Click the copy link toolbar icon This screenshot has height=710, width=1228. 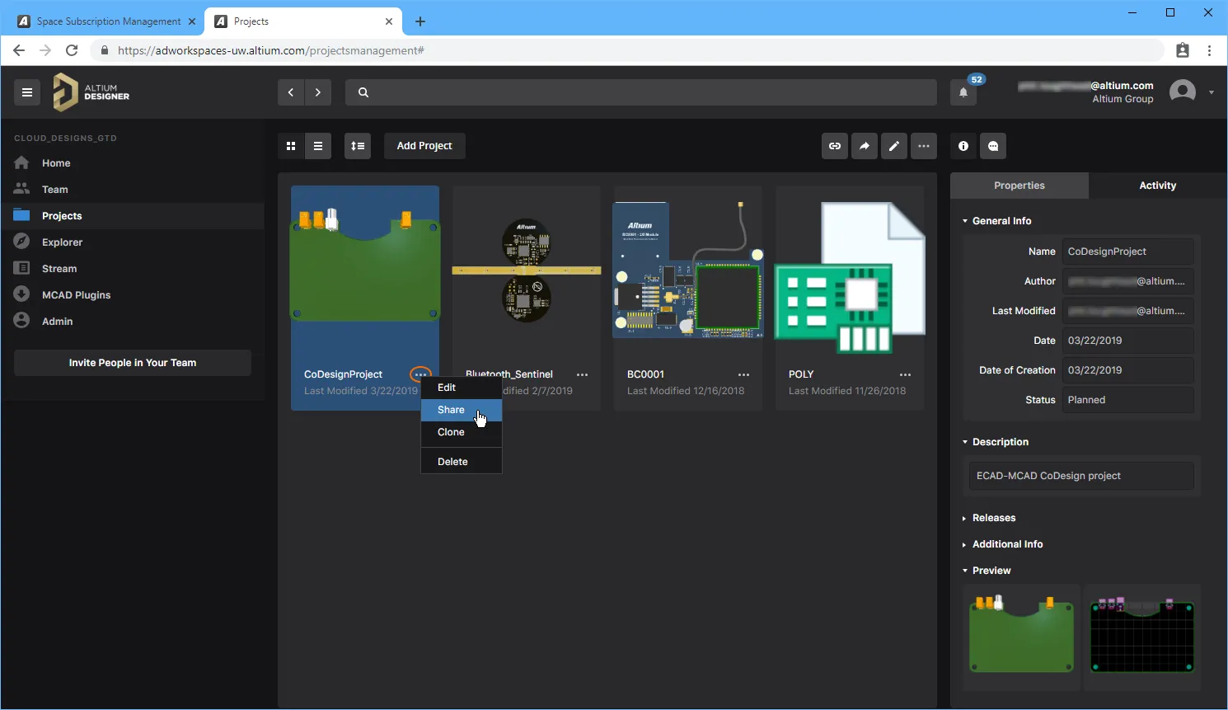coord(835,146)
